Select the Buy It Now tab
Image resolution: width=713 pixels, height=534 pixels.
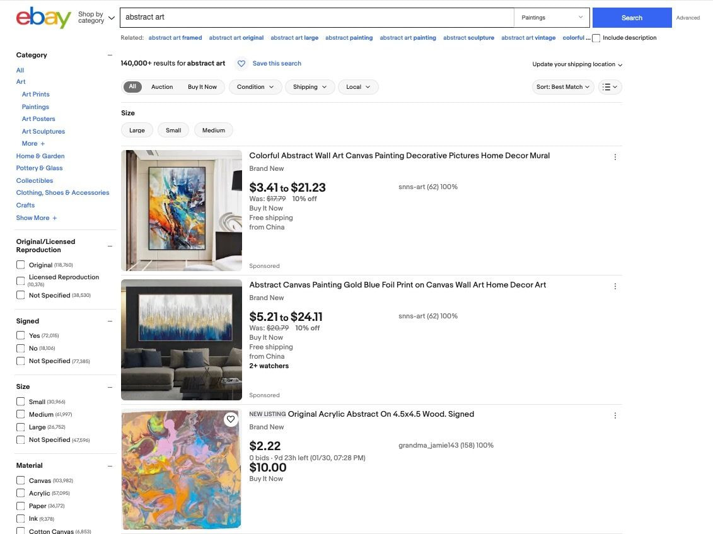tap(202, 87)
